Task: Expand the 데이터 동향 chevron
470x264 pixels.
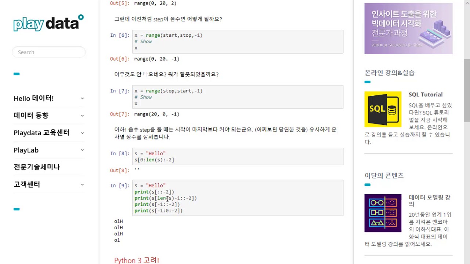Action: click(x=82, y=115)
